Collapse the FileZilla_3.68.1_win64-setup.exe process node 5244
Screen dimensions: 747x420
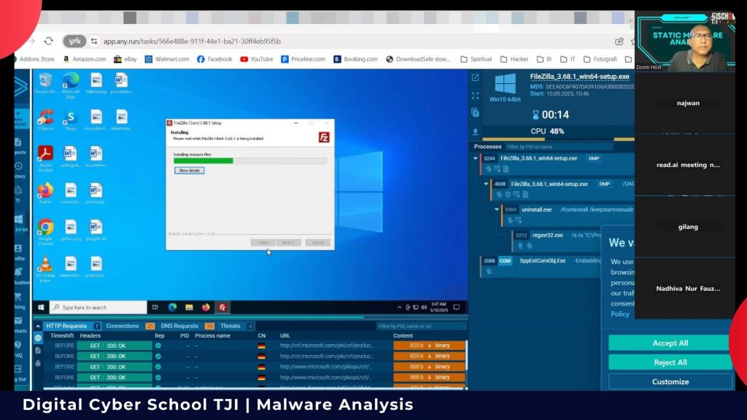pos(476,157)
